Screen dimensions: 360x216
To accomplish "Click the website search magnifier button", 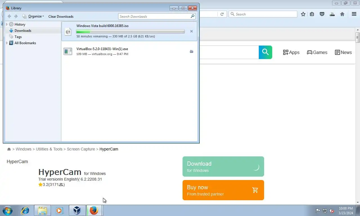I will (265, 52).
